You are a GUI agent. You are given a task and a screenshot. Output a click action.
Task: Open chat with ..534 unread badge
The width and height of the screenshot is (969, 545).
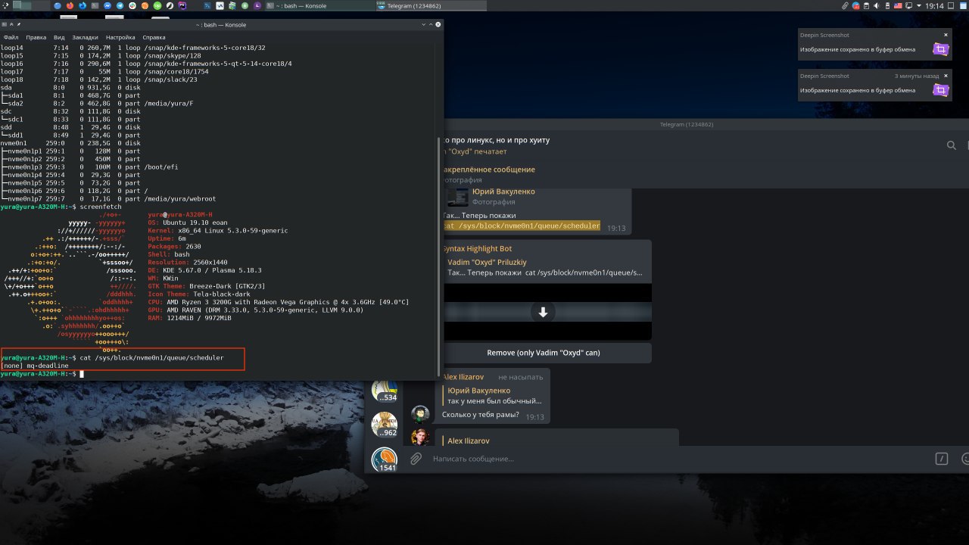click(x=385, y=391)
